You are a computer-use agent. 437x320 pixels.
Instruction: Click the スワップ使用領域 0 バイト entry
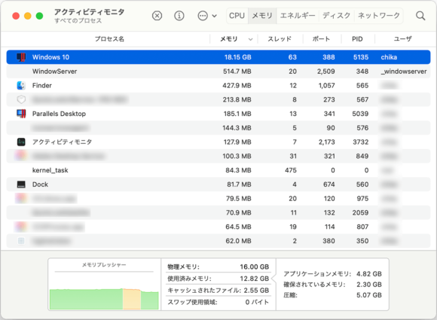pos(218,302)
